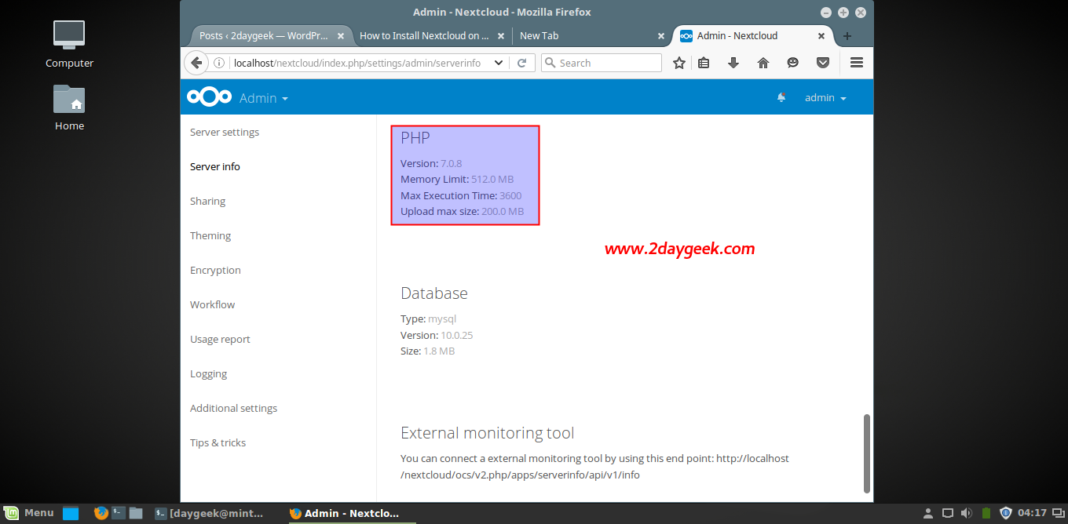Open the update manager shield icon
The width and height of the screenshot is (1068, 524).
1006,514
